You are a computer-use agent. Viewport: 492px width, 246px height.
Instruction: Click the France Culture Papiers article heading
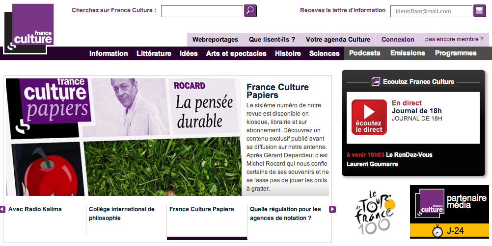click(278, 91)
